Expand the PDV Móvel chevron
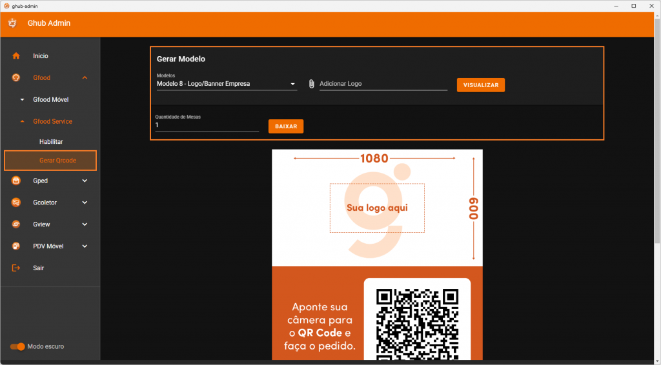The height and width of the screenshot is (365, 661). 85,246
